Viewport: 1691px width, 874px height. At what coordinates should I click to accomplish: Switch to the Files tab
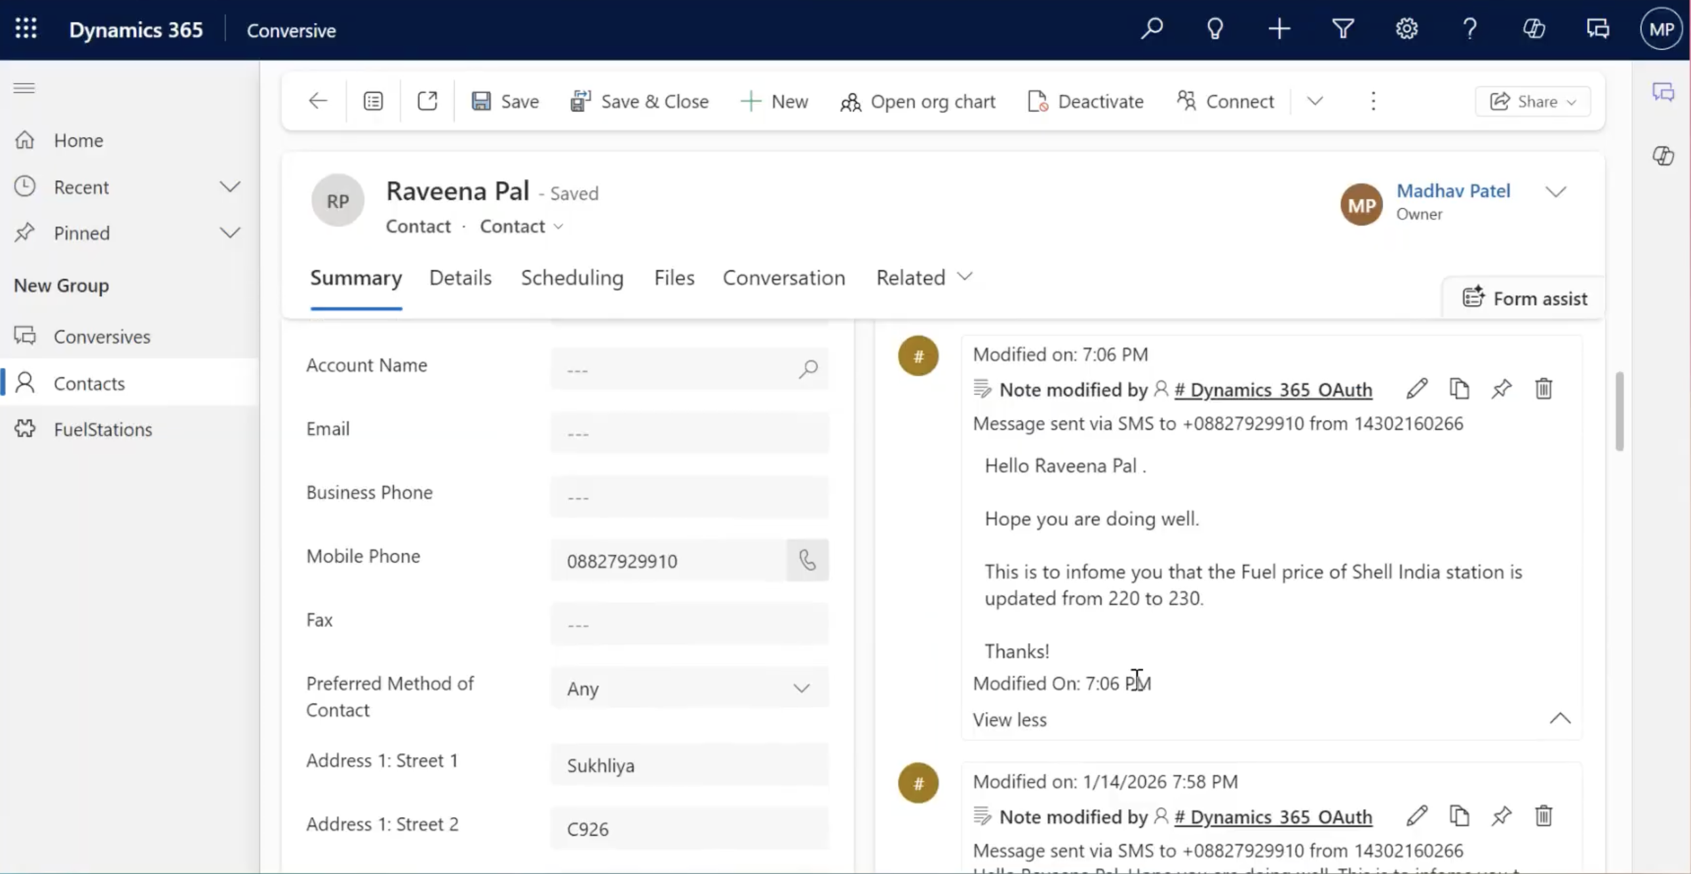click(674, 278)
